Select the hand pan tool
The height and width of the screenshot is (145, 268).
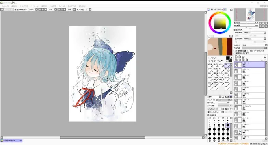coord(218,61)
